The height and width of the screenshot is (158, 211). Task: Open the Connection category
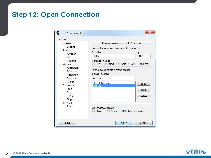tap(69, 85)
